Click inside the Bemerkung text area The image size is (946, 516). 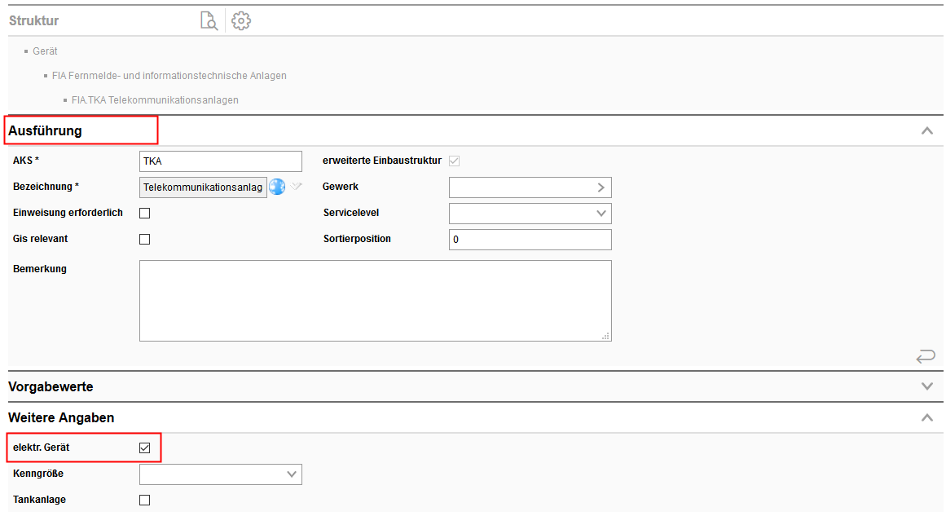375,300
